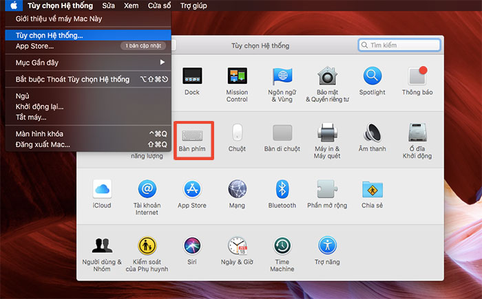482x299 pixels.
Task: Open the Cửa sổ menu
Action: click(160, 5)
